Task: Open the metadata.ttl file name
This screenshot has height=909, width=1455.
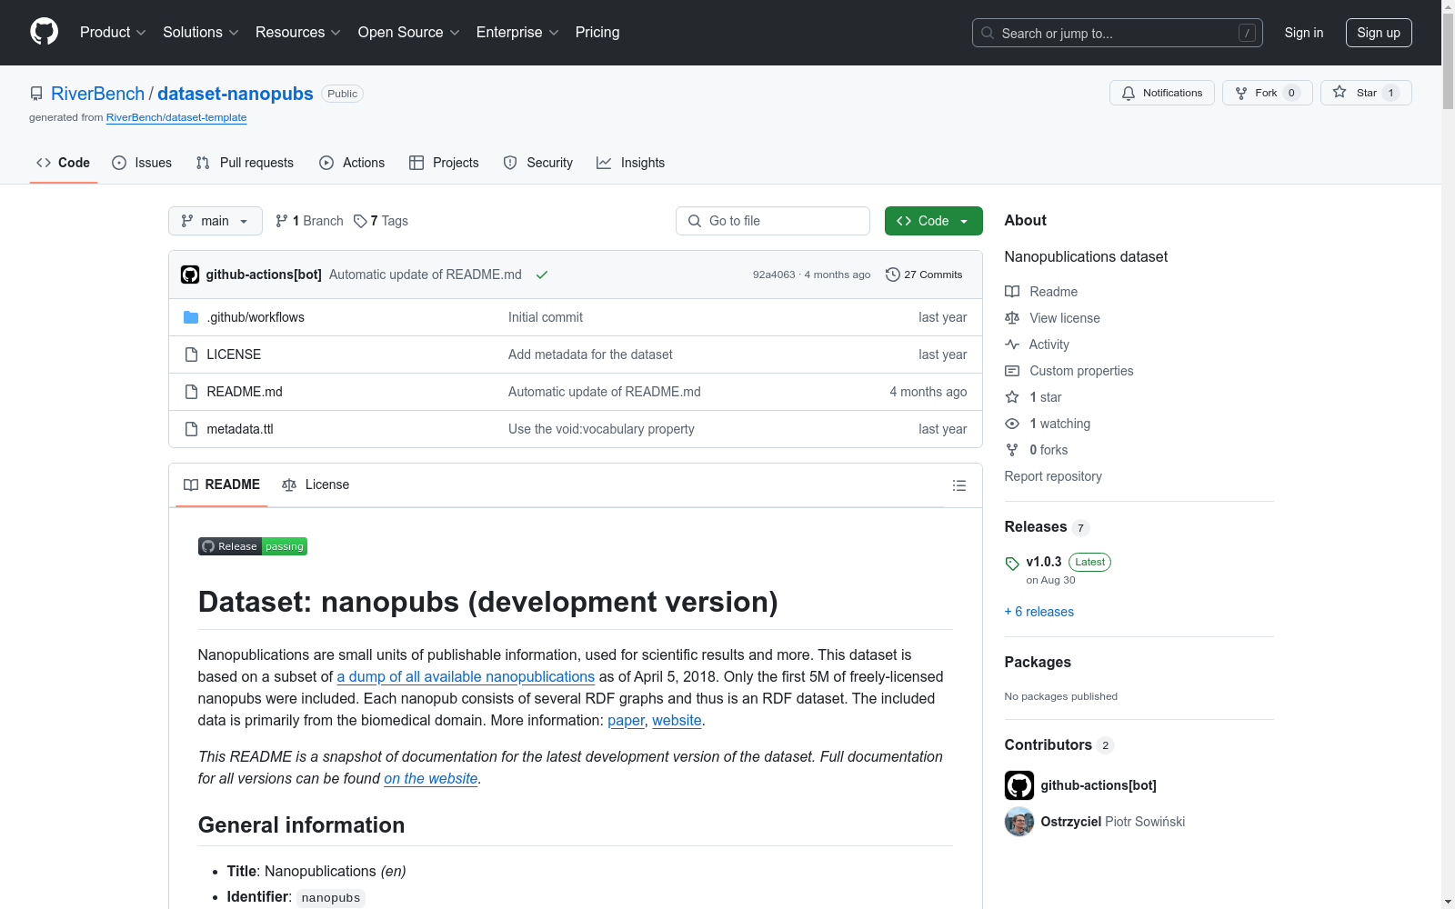Action: point(240,429)
